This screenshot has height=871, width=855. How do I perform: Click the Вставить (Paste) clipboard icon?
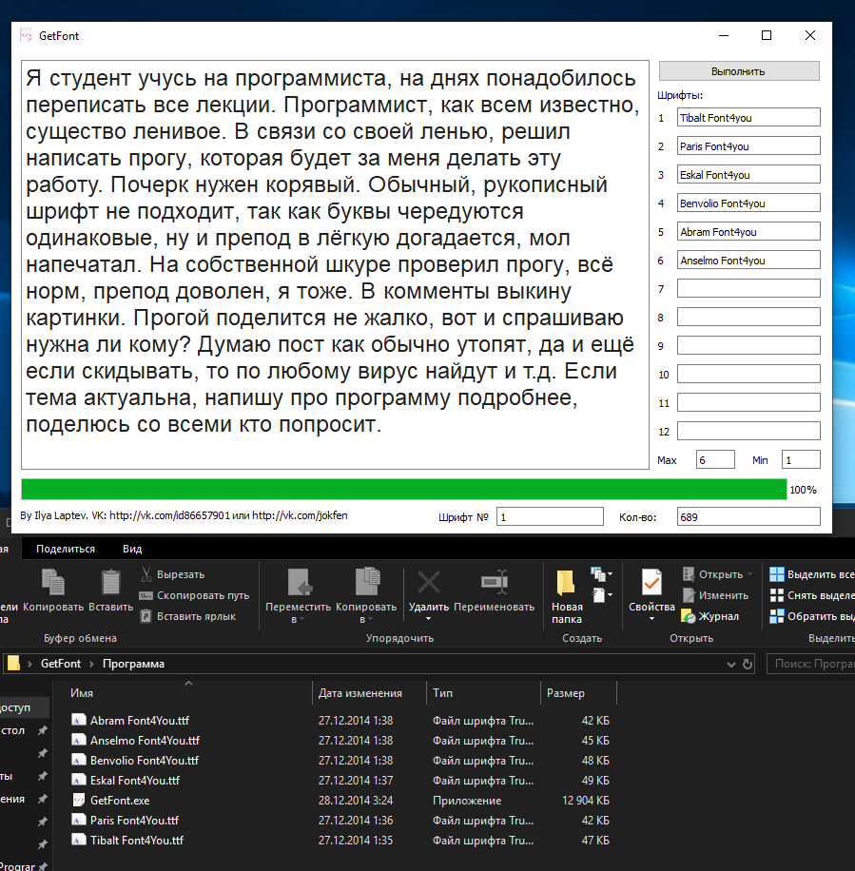pyautogui.click(x=111, y=584)
